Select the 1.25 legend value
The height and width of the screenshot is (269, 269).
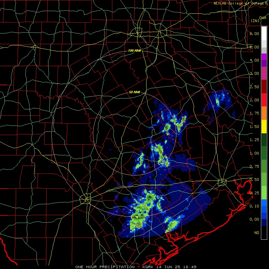(x=254, y=140)
